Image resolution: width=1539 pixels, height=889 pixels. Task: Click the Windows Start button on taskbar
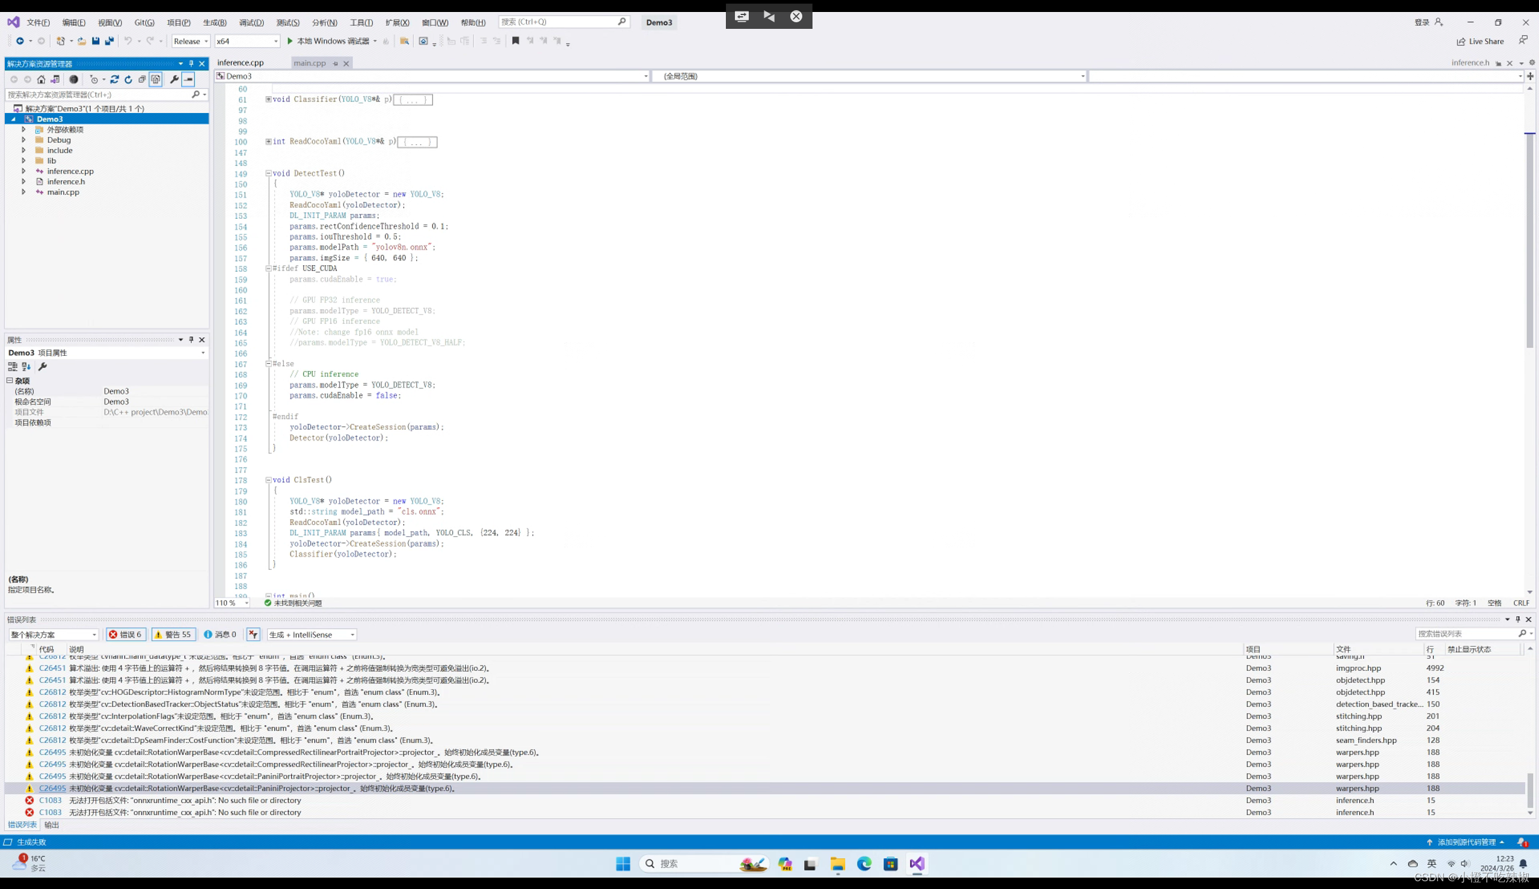(x=623, y=863)
